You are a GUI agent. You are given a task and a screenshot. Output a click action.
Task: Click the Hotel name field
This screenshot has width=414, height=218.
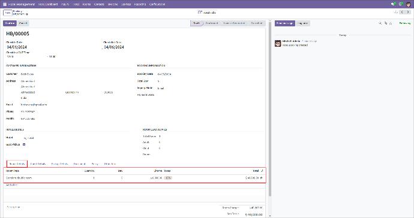(x=29, y=138)
